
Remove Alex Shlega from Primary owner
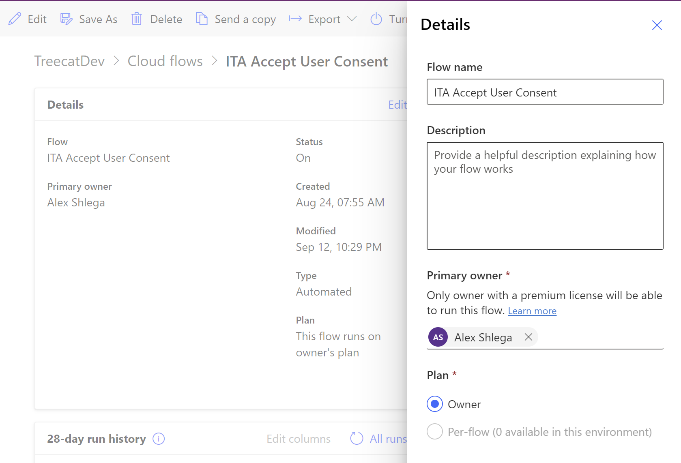[x=528, y=337]
